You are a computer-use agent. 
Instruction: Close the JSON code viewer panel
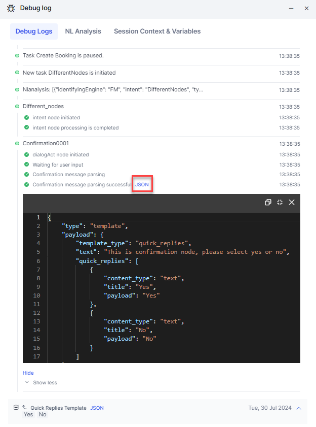click(292, 202)
